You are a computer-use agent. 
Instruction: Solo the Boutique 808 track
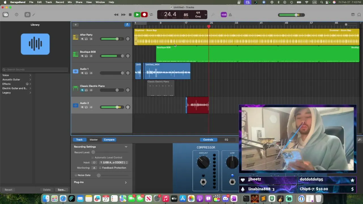coord(86,56)
